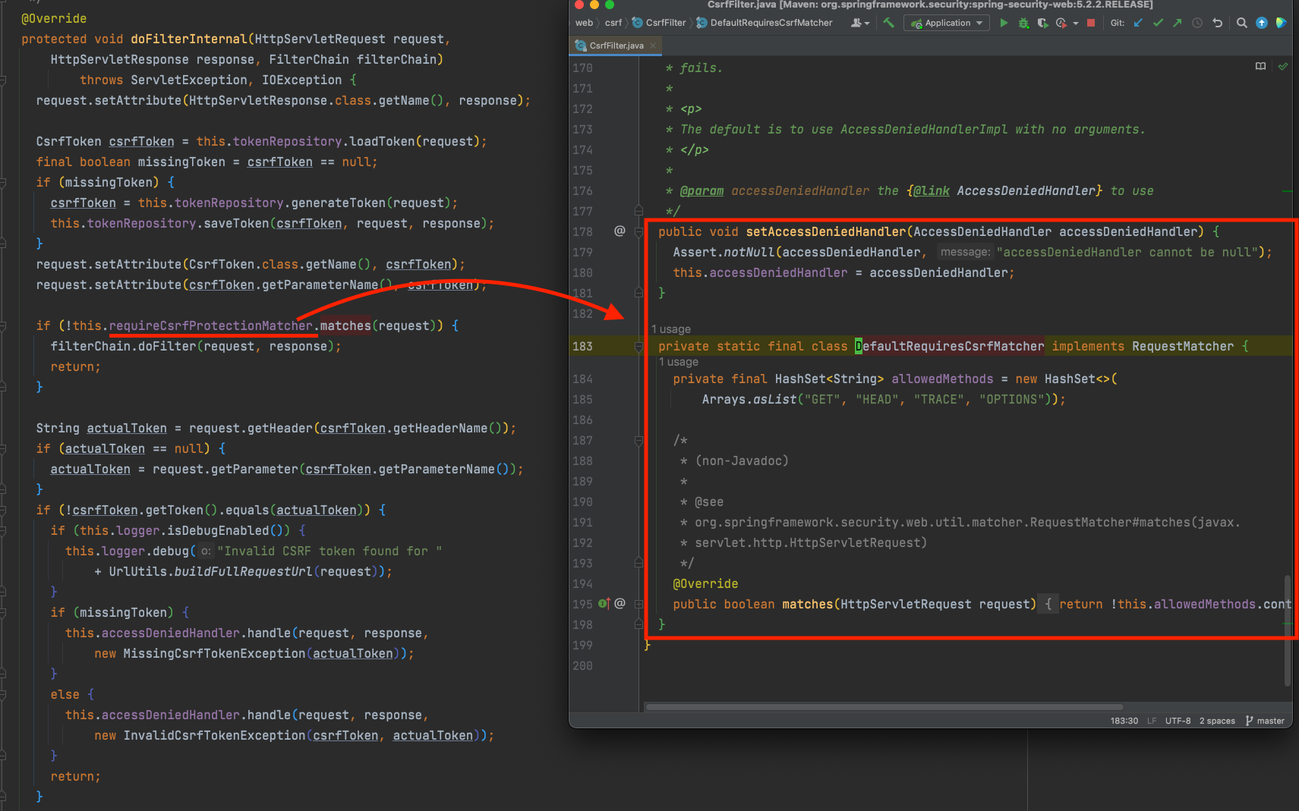Screen dimensions: 1299x811
Task: Collapse setAccessDeniedHandler method at line 178
Action: [638, 231]
